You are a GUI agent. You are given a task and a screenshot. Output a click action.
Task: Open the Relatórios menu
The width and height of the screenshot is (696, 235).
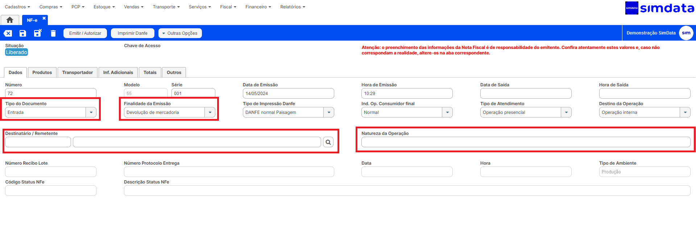tap(293, 7)
